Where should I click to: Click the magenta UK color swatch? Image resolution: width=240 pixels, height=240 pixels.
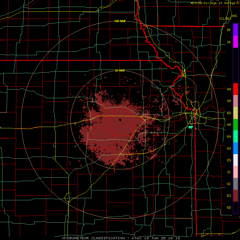(x=235, y=42)
